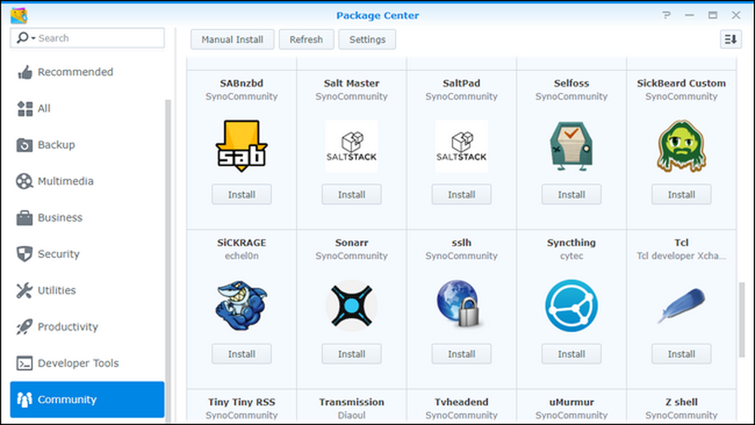755x425 pixels.
Task: Click the Security shield icon
Action: (x=25, y=254)
